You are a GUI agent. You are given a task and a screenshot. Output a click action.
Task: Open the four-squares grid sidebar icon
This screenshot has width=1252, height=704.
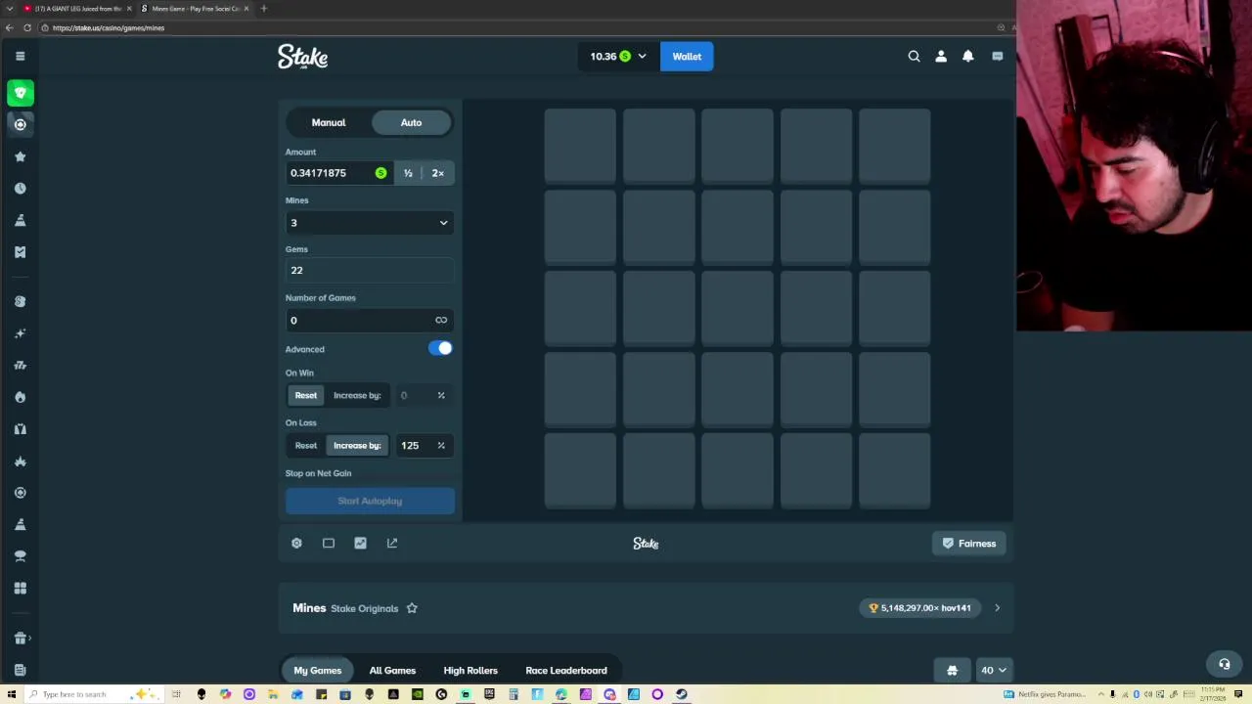point(20,588)
